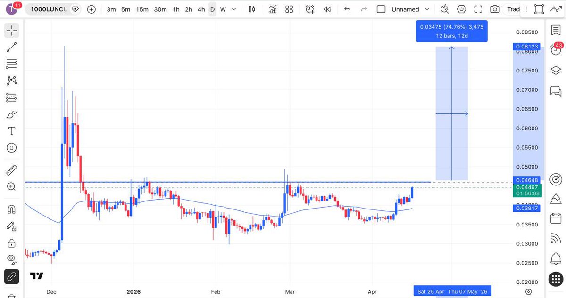The width and height of the screenshot is (566, 298).
Task: Open the quick search tool
Action: click(444, 9)
